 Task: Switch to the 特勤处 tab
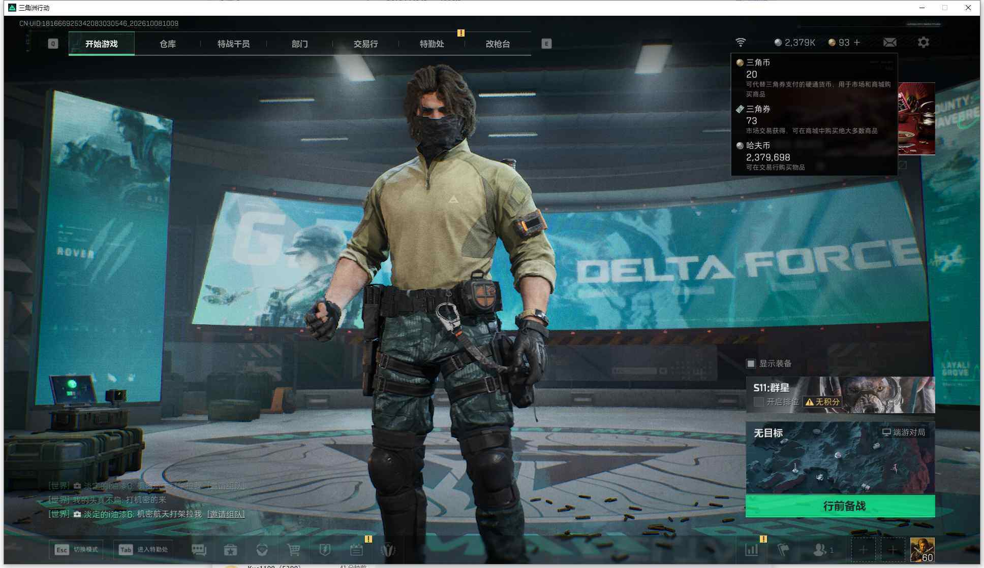[432, 44]
